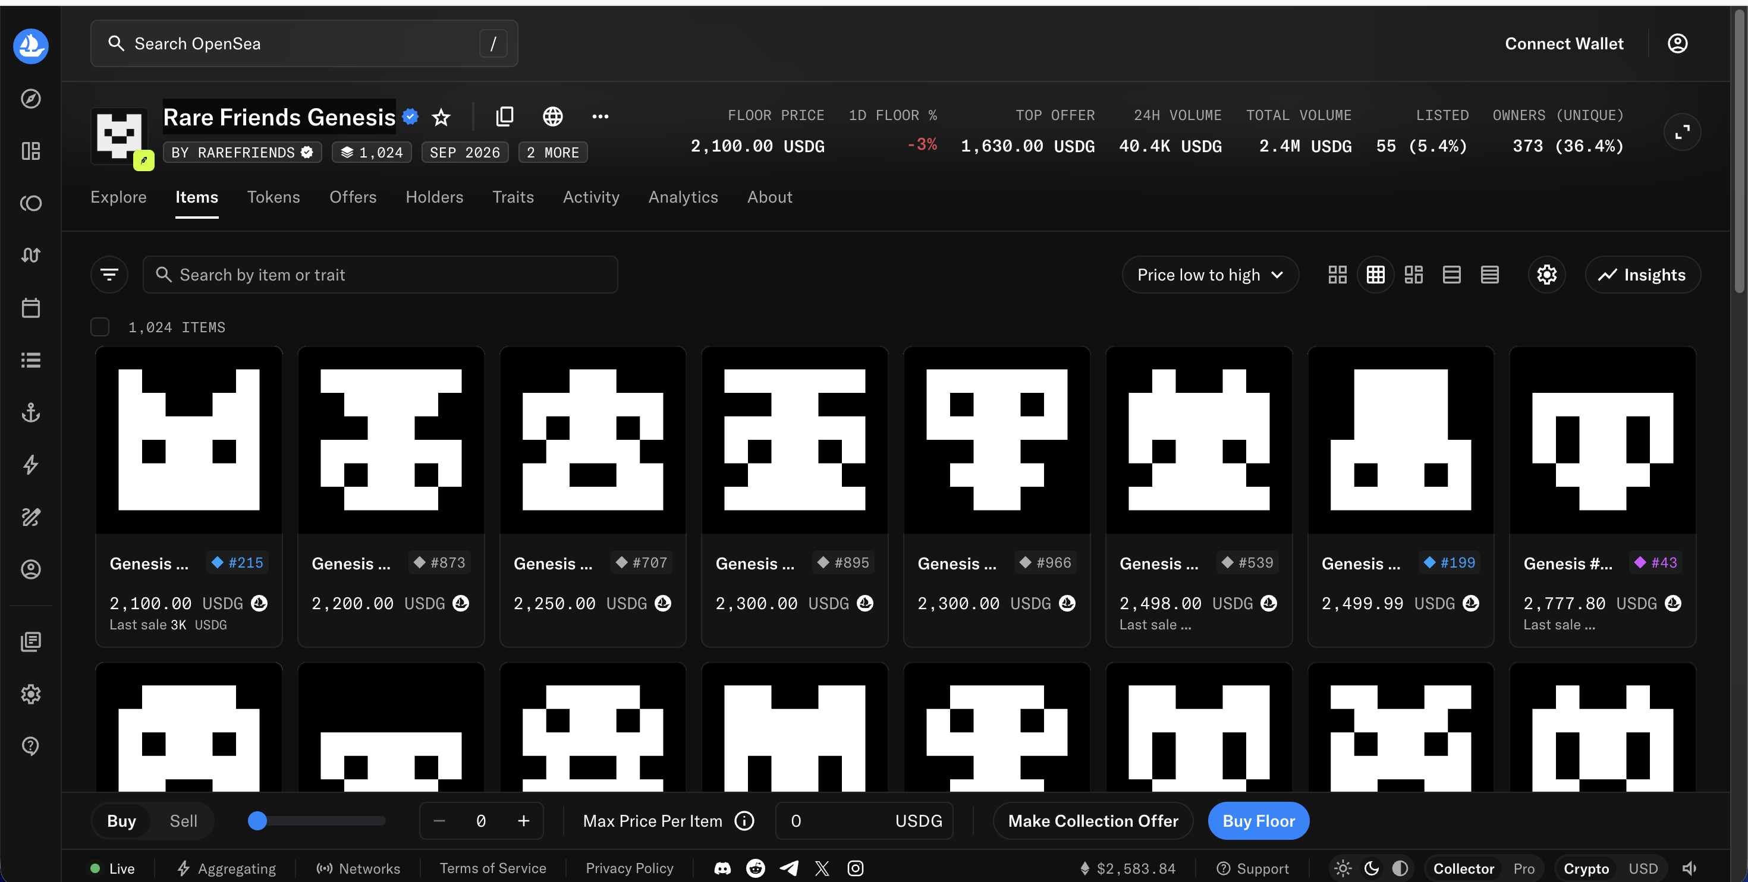
Task: Open the Analytics tab
Action: tap(683, 197)
